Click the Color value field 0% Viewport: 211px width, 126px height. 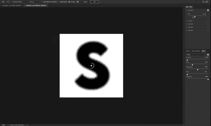pyautogui.click(x=206, y=72)
